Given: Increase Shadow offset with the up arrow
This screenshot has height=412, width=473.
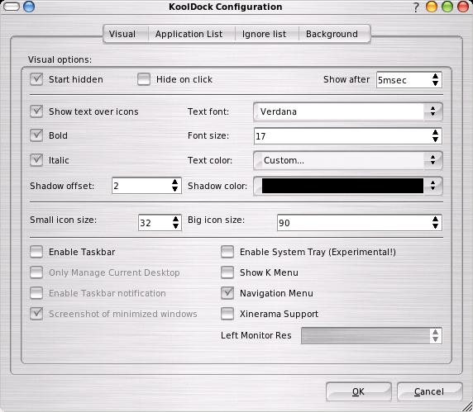Looking at the screenshot, I should [x=174, y=182].
